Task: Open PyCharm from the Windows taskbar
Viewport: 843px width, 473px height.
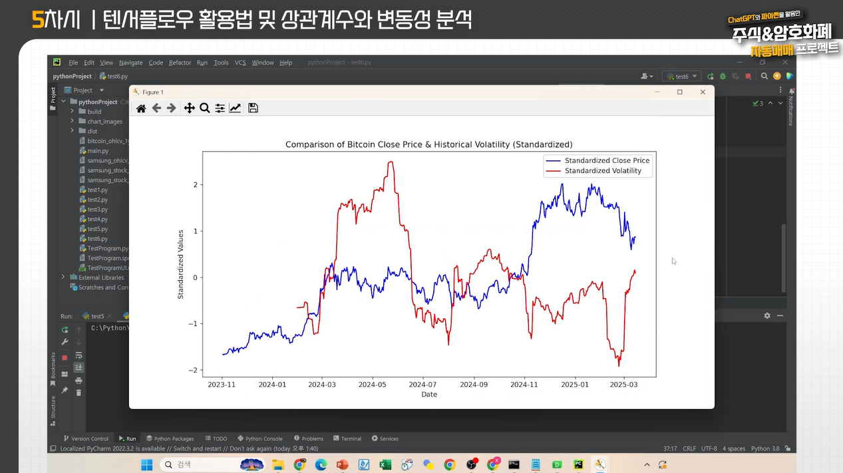Action: tap(579, 464)
